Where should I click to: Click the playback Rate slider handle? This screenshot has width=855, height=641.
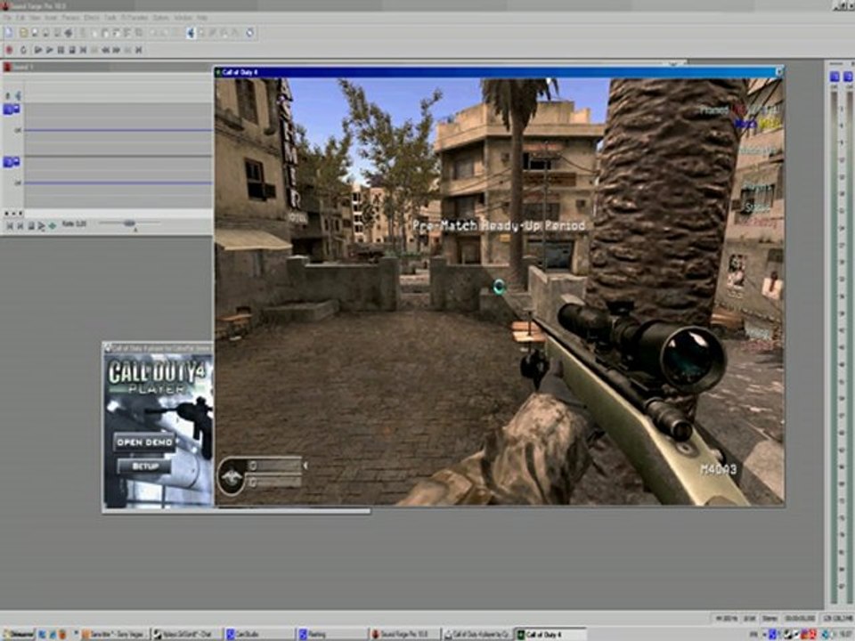[129, 223]
